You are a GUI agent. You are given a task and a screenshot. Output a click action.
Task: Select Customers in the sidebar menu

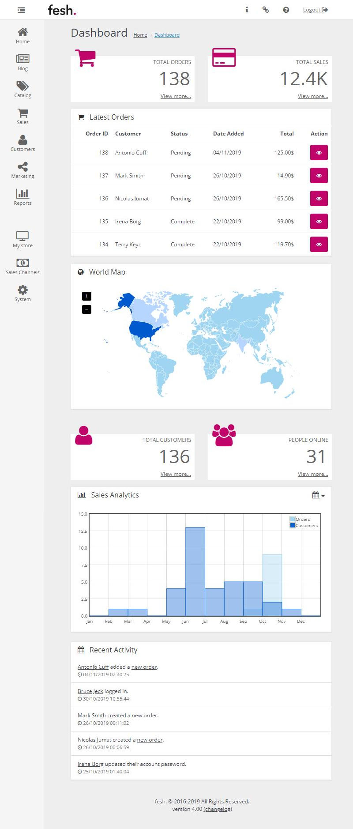[x=23, y=143]
